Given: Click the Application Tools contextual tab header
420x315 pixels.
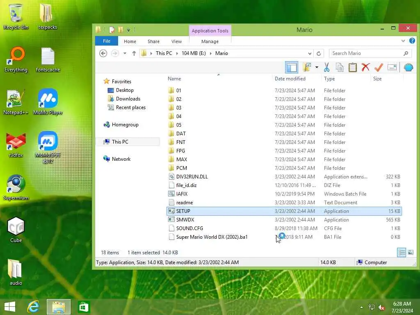Looking at the screenshot, I should [x=210, y=30].
